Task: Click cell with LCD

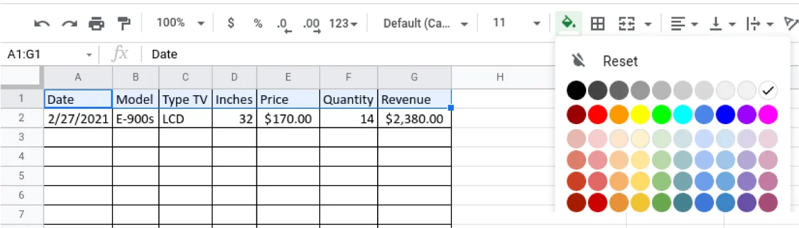Action: point(185,119)
